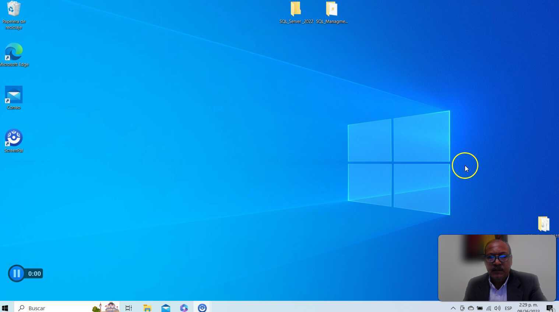This screenshot has width=559, height=312.
Task: Open the Mail app in taskbar
Action: (x=166, y=308)
